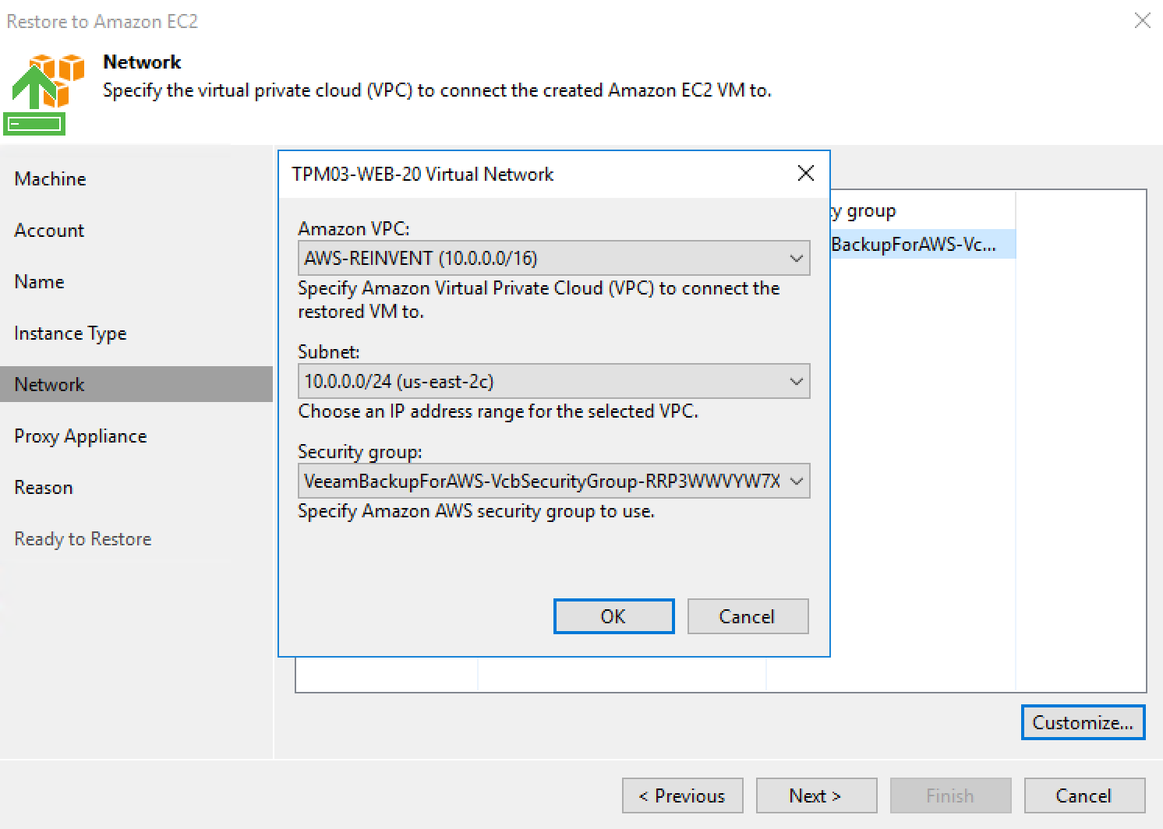Go to the Proxy Appliance step
Image resolution: width=1163 pixels, height=829 pixels.
[x=80, y=436]
